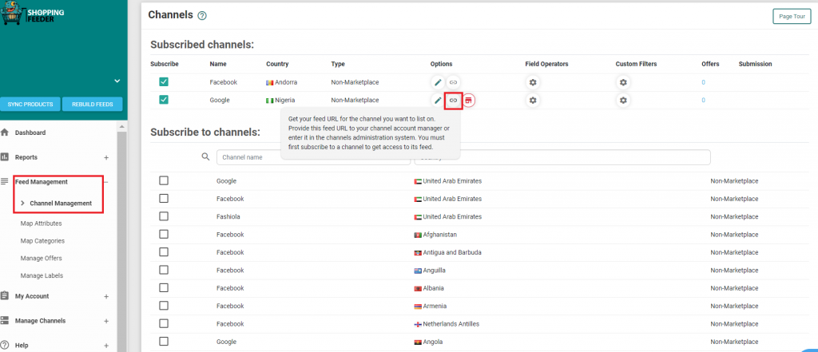This screenshot has width=818, height=352.
Task: Select the 'Nigeria' country cell
Action: pos(280,100)
